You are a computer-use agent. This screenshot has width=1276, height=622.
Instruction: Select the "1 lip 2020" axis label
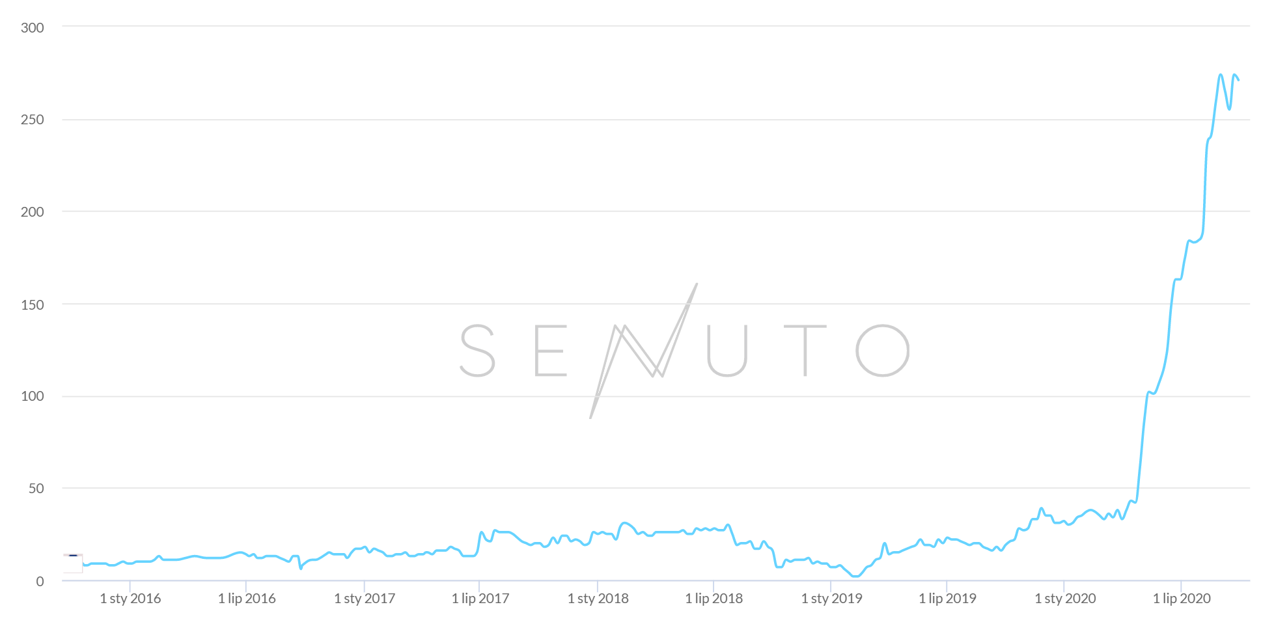1182,599
